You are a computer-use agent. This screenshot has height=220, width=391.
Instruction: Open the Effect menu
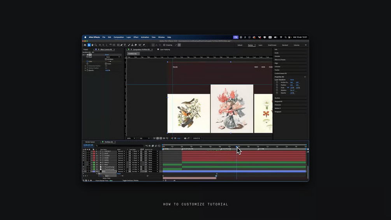coord(136,37)
